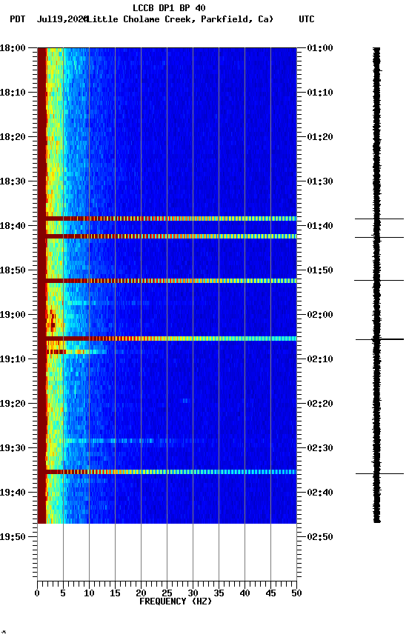The height and width of the screenshot is (640, 409).
Task: Select the 18:50 PDT time label
Action: coord(13,270)
